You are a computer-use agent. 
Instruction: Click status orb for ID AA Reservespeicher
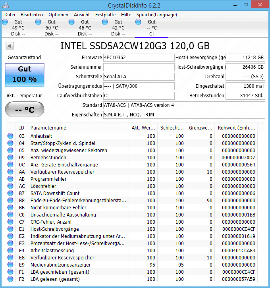[x=10, y=172]
